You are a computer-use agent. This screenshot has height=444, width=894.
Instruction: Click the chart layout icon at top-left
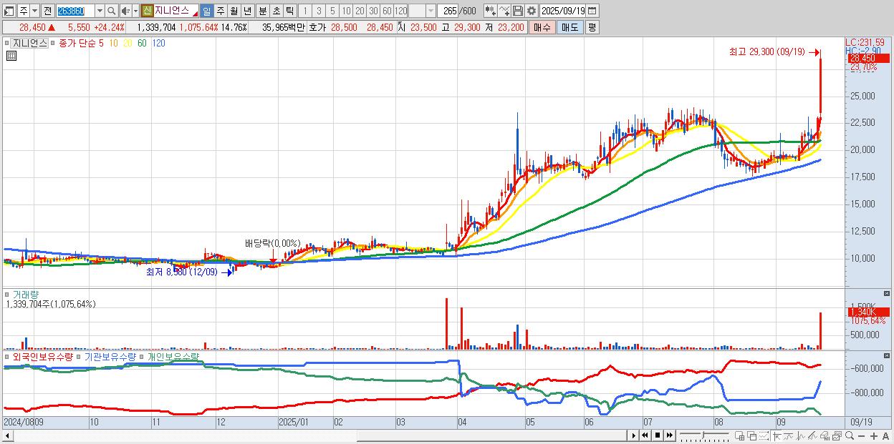(9, 11)
